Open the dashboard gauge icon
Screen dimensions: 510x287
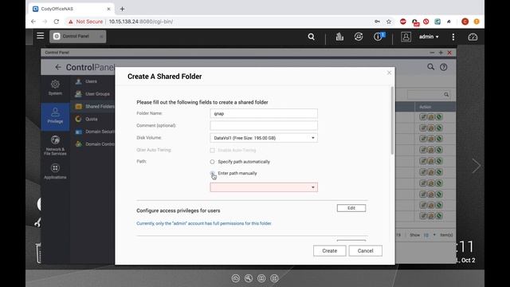473,37
